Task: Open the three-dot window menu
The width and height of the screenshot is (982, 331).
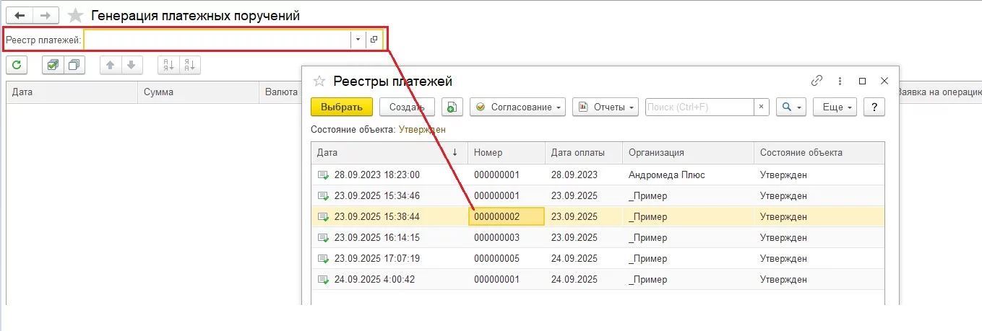Action: (x=840, y=81)
